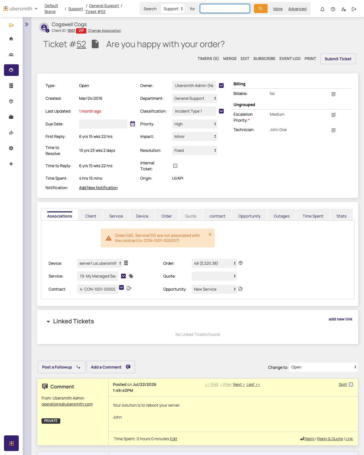This screenshot has width=364, height=455.
Task: Open the package box icon in sidebar
Action: click(x=11, y=101)
